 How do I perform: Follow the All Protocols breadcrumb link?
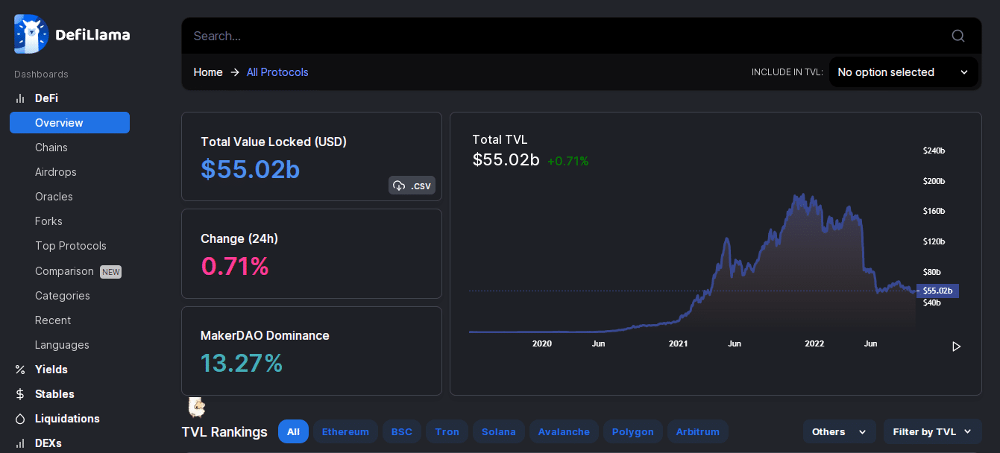pos(277,72)
